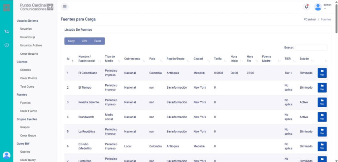Viewport: 338px width, 162px height.
Task: Click the shield icon in teal sidebar
Action: pyautogui.click(x=7, y=45)
